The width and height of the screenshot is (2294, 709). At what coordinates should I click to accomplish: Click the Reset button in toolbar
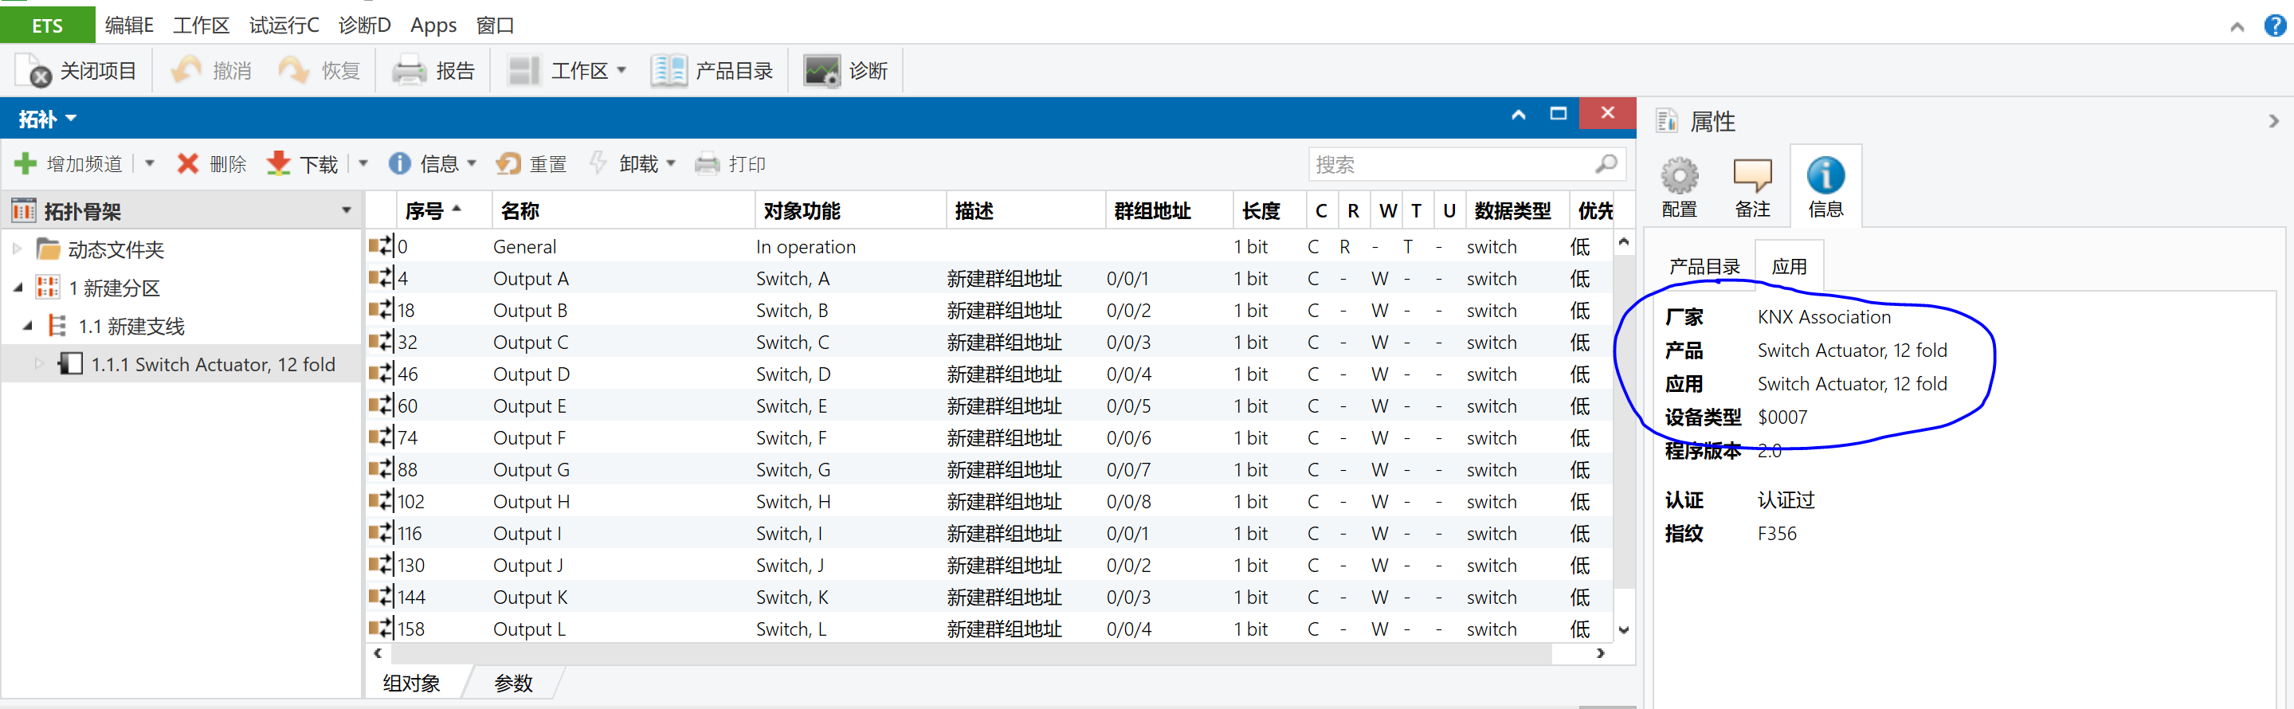tap(531, 164)
